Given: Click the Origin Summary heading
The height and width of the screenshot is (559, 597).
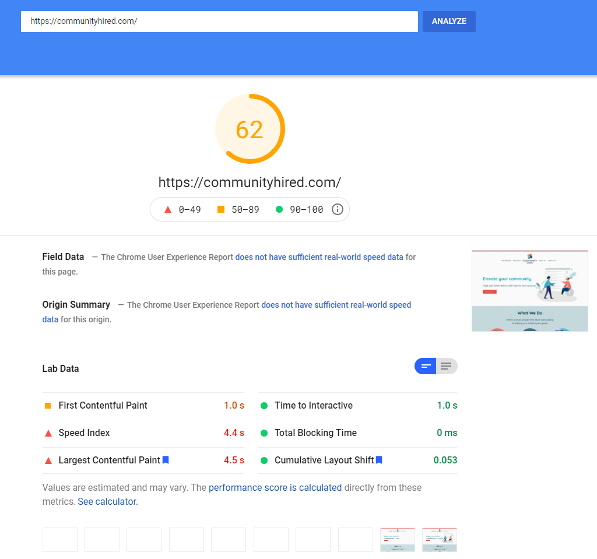Looking at the screenshot, I should click(x=76, y=305).
